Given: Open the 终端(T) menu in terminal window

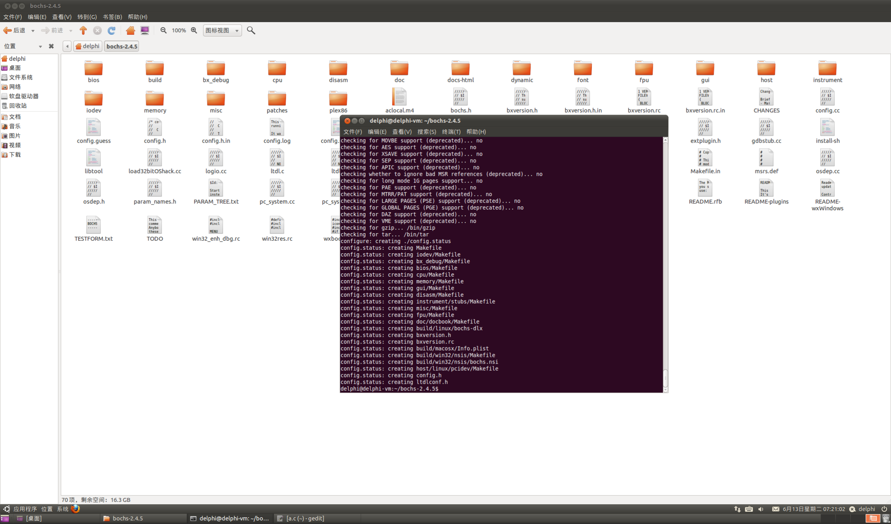Looking at the screenshot, I should click(x=451, y=132).
